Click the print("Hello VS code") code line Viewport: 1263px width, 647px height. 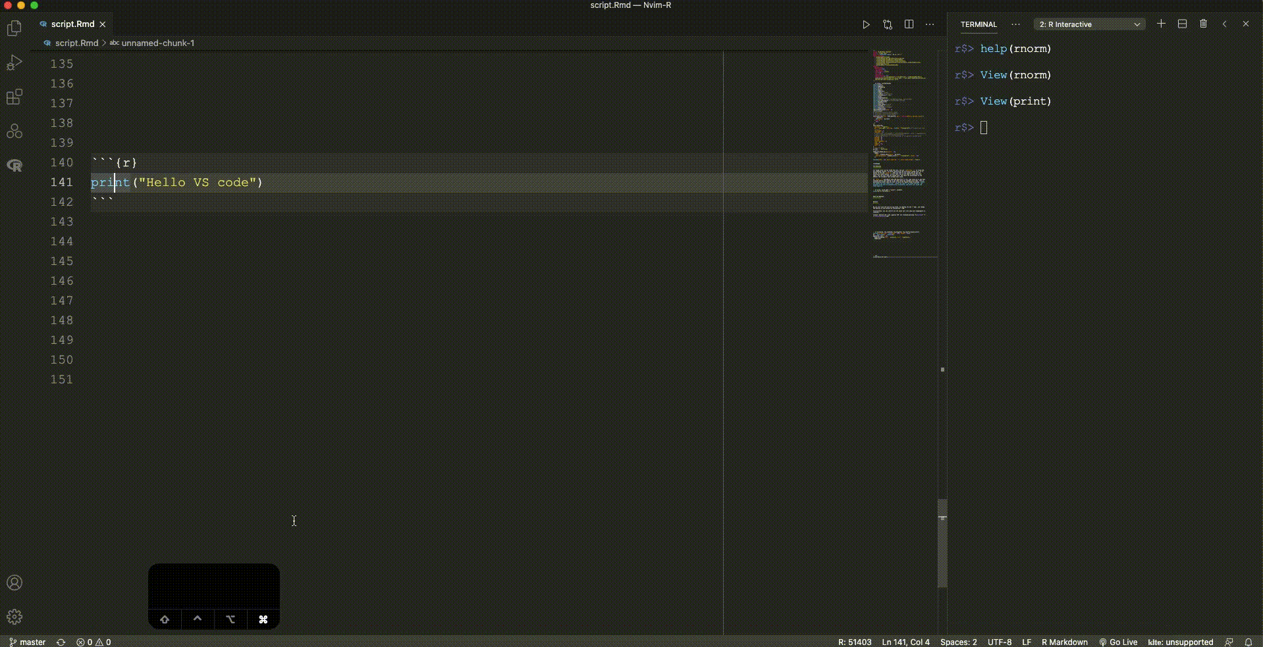click(176, 182)
